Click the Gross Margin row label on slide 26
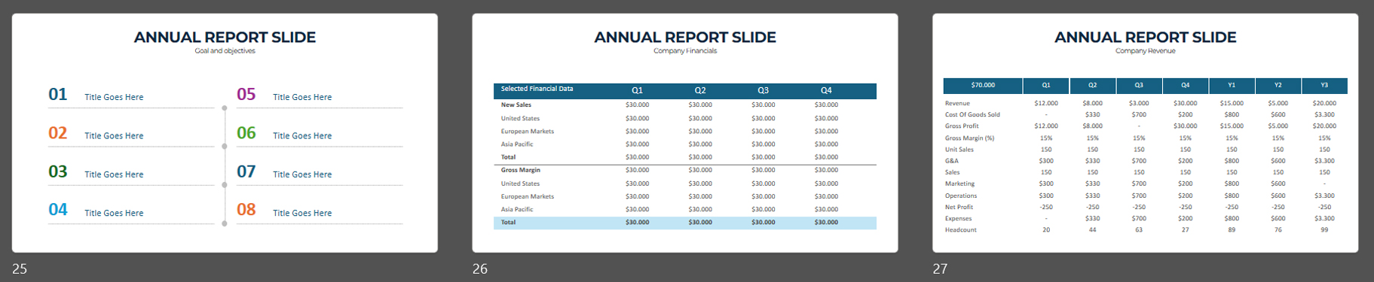 (x=521, y=170)
